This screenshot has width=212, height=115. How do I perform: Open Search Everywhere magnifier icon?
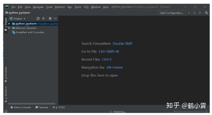(x=206, y=13)
